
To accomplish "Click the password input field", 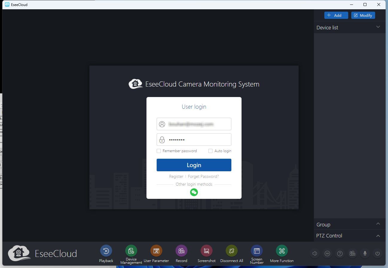I will 197,140.
